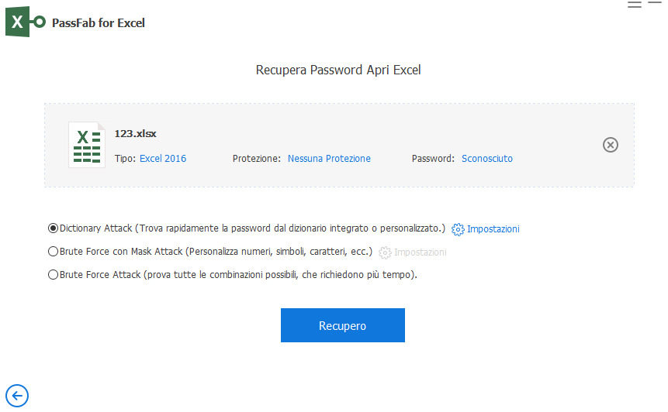Select Brute Force con Mask Attack option
The height and width of the screenshot is (412, 668).
click(54, 252)
